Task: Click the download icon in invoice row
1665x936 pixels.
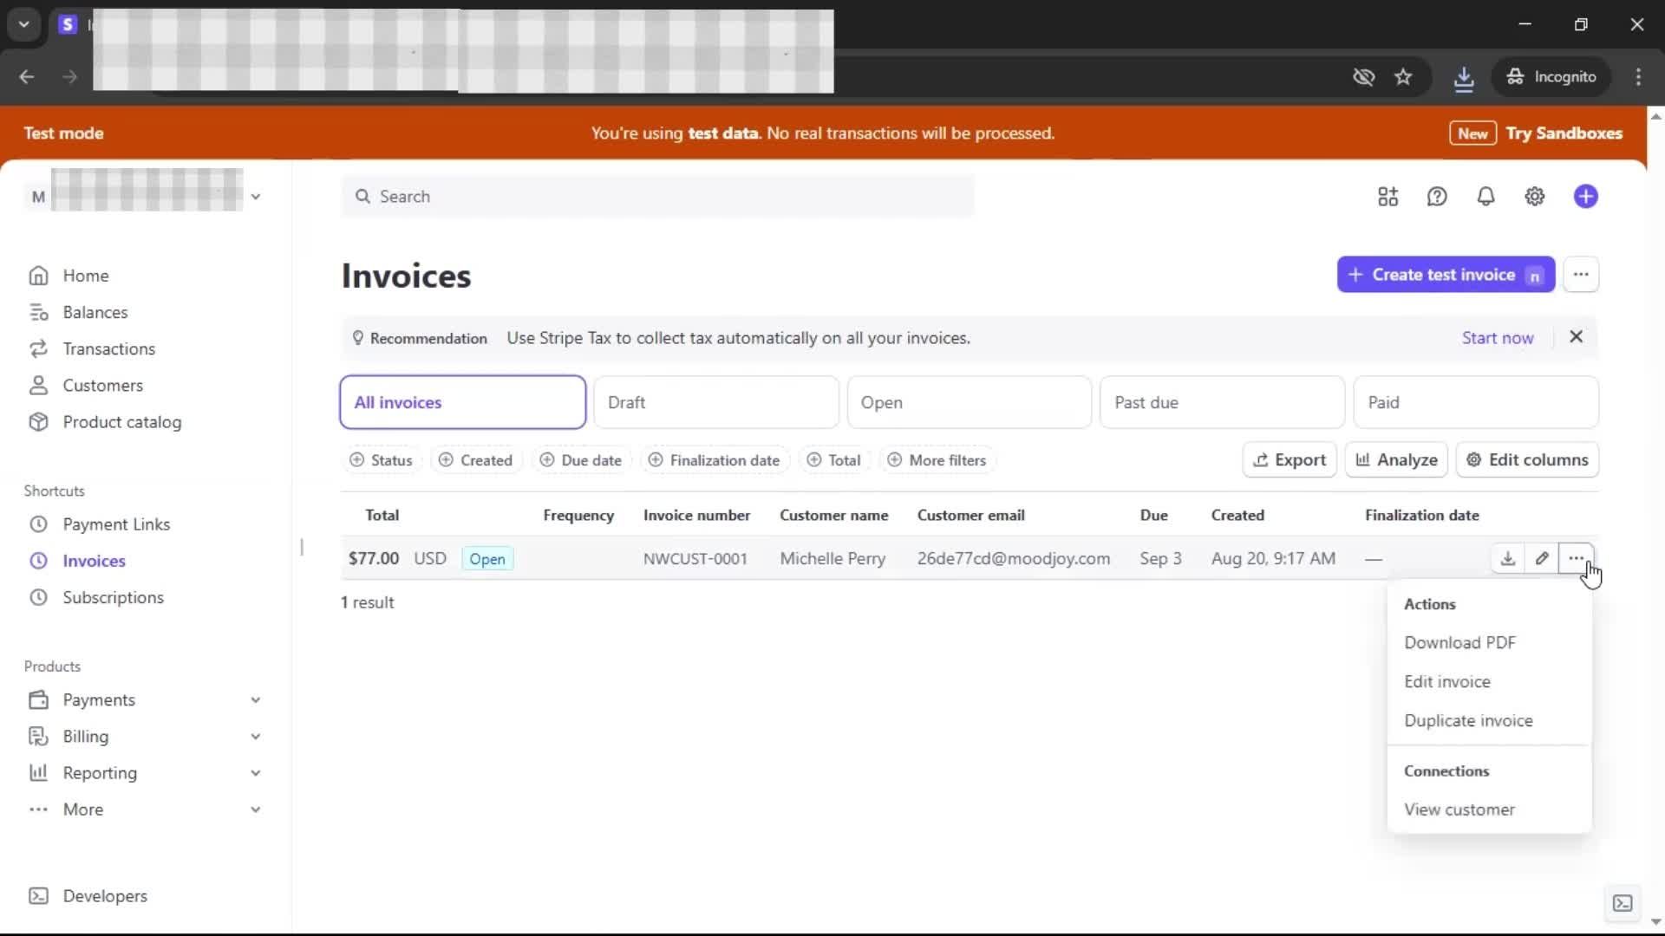Action: [1507, 558]
